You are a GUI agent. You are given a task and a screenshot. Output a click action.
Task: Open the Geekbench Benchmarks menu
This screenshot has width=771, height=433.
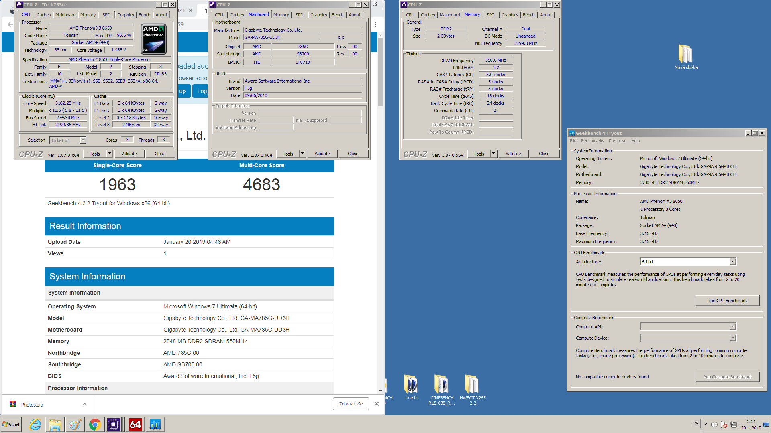click(592, 141)
